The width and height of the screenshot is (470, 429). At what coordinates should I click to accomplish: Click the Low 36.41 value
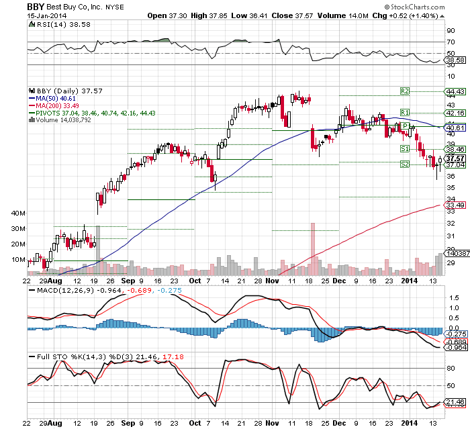point(249,16)
